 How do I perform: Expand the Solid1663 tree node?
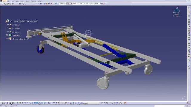click(x=7, y=35)
